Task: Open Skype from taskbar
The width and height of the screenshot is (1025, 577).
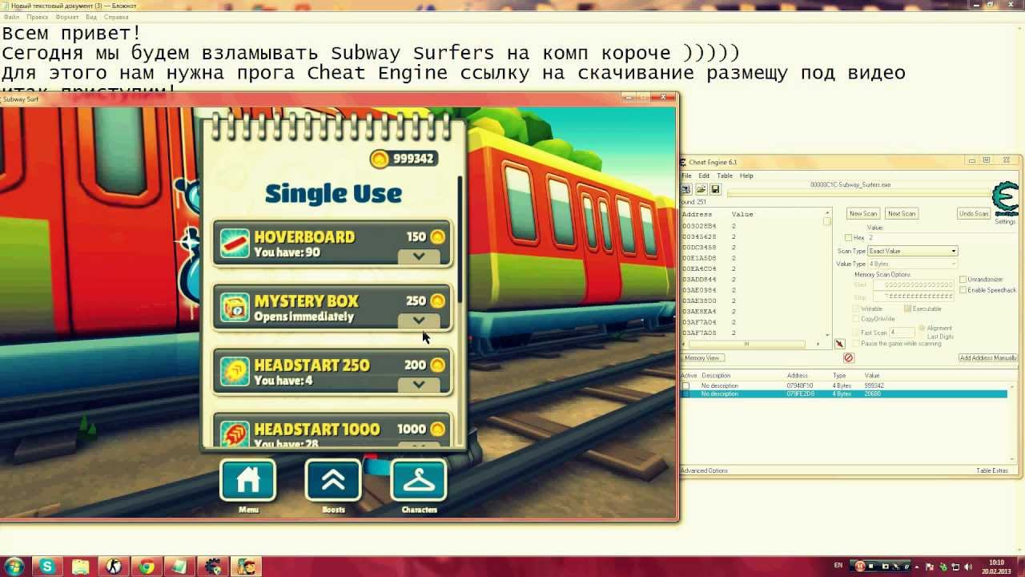Action: point(47,567)
